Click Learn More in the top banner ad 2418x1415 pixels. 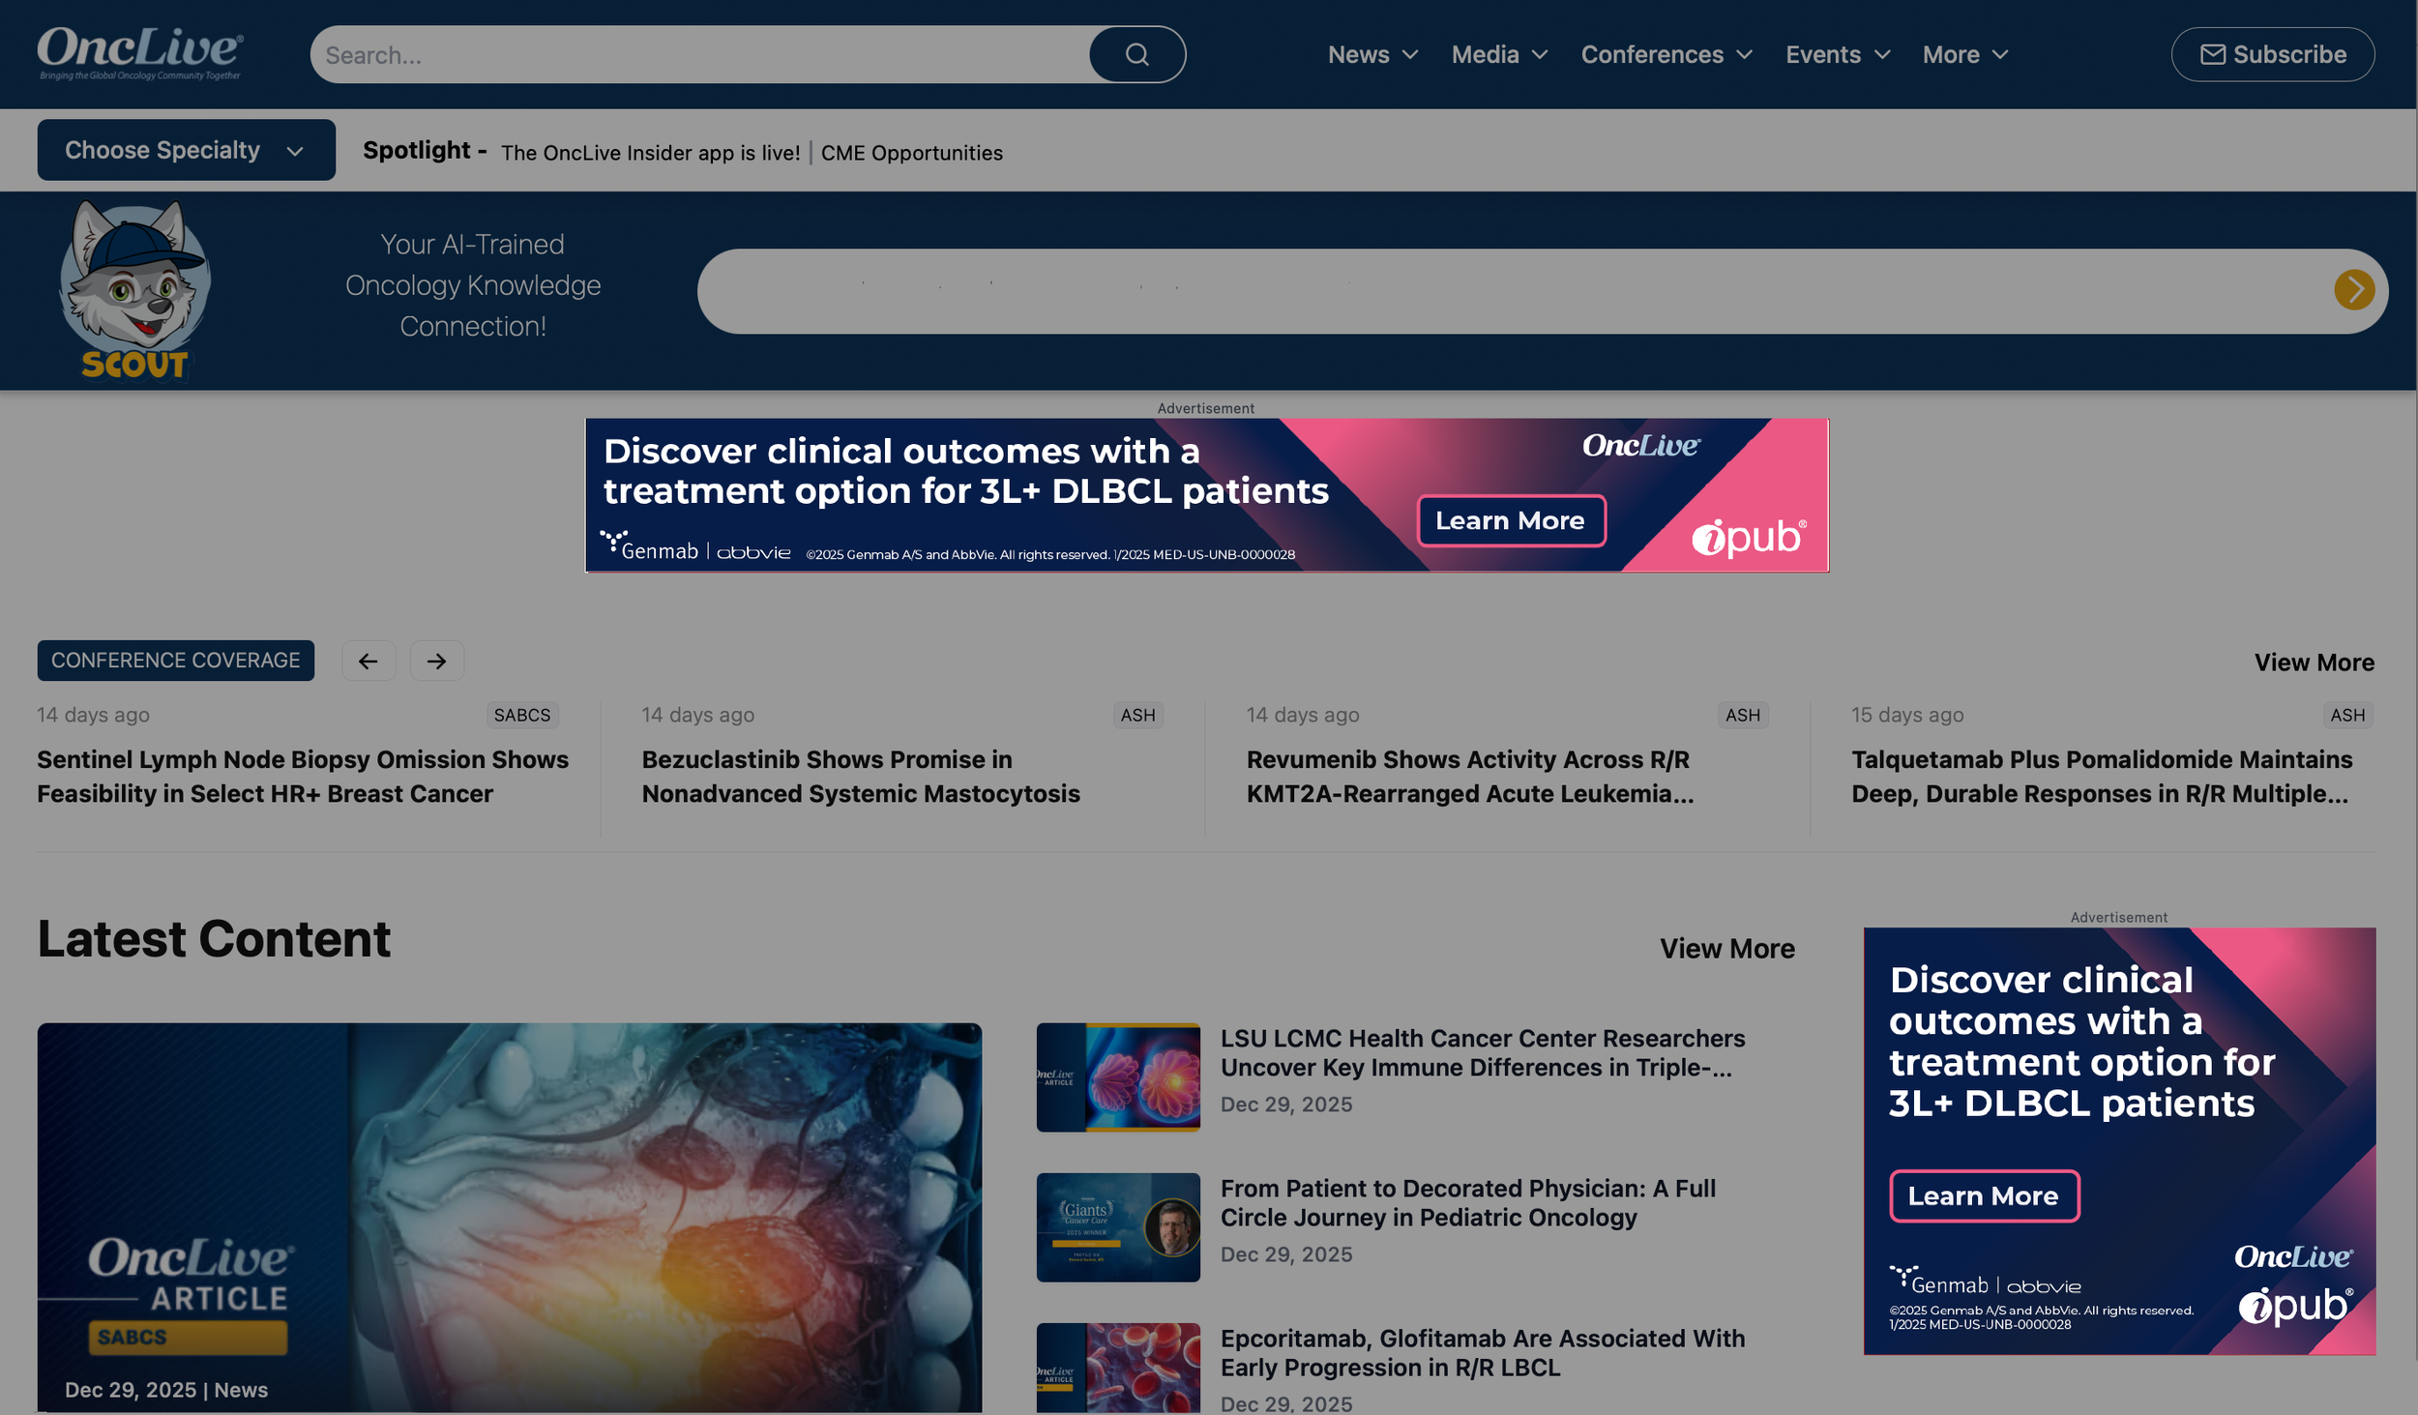[1511, 520]
